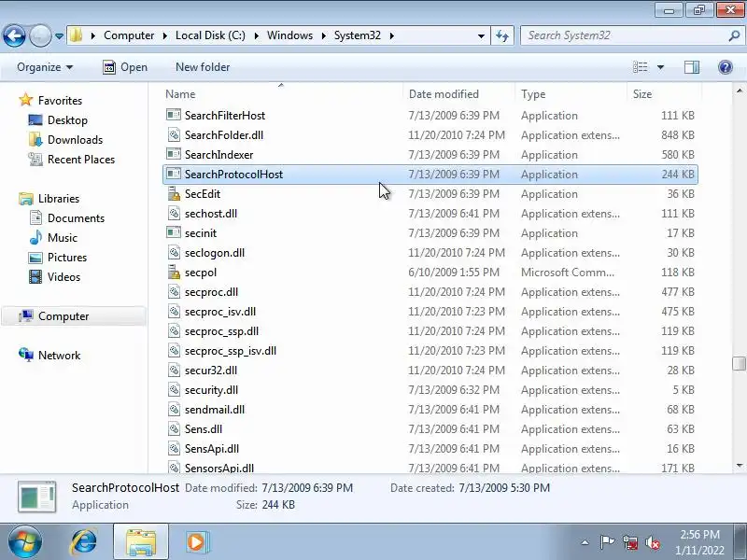
Task: Select the SensApi.dll file
Action: [x=212, y=449]
